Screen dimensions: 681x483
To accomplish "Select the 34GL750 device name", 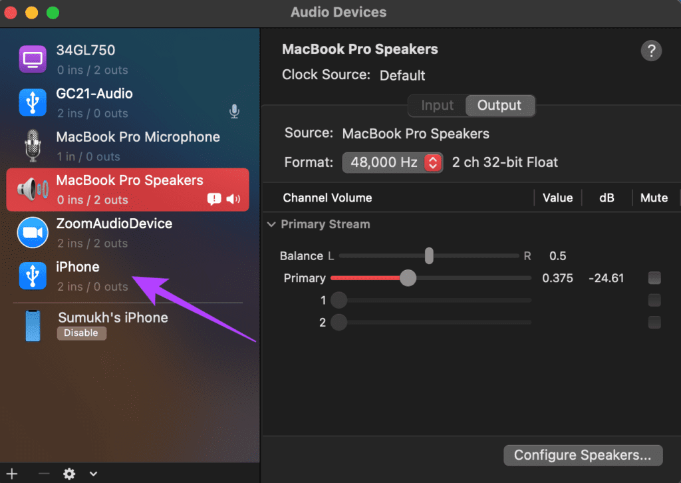I will tap(86, 51).
